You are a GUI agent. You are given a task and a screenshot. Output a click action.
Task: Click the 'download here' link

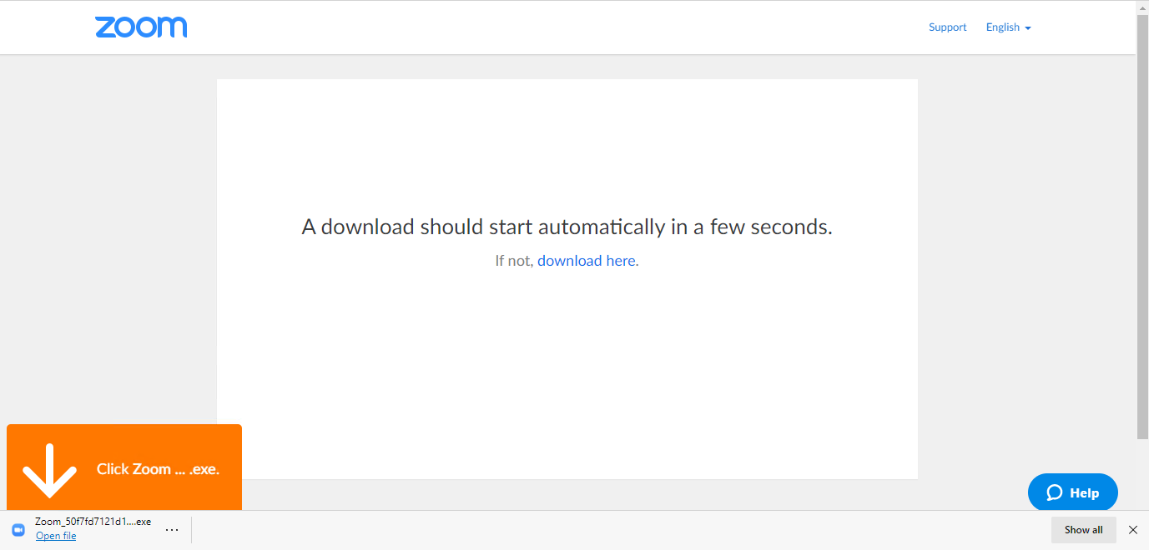tap(586, 261)
